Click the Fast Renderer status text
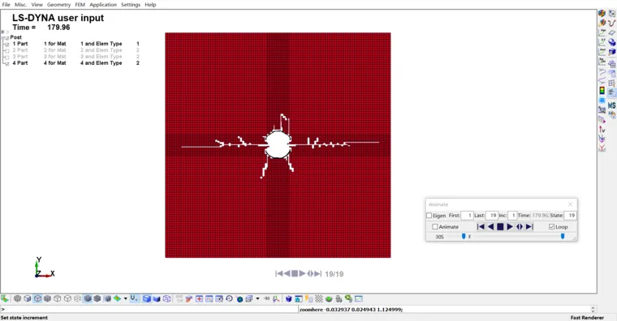 click(587, 318)
